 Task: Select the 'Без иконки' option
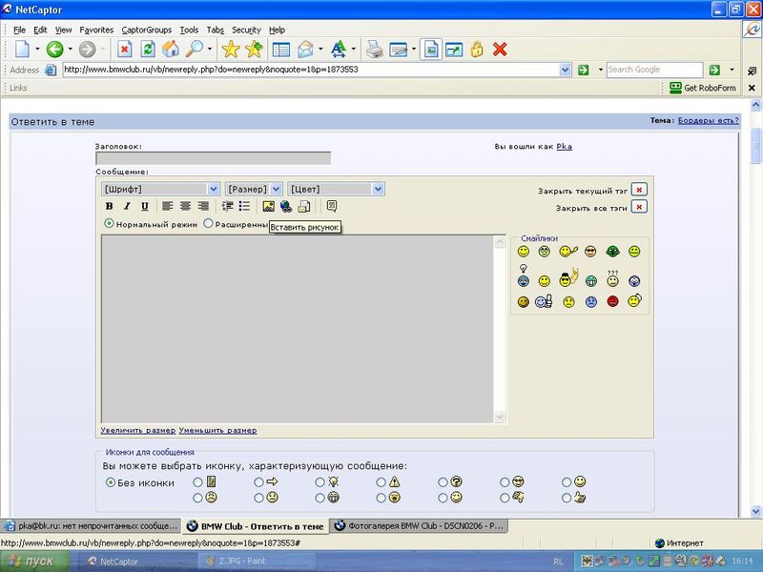click(x=111, y=482)
